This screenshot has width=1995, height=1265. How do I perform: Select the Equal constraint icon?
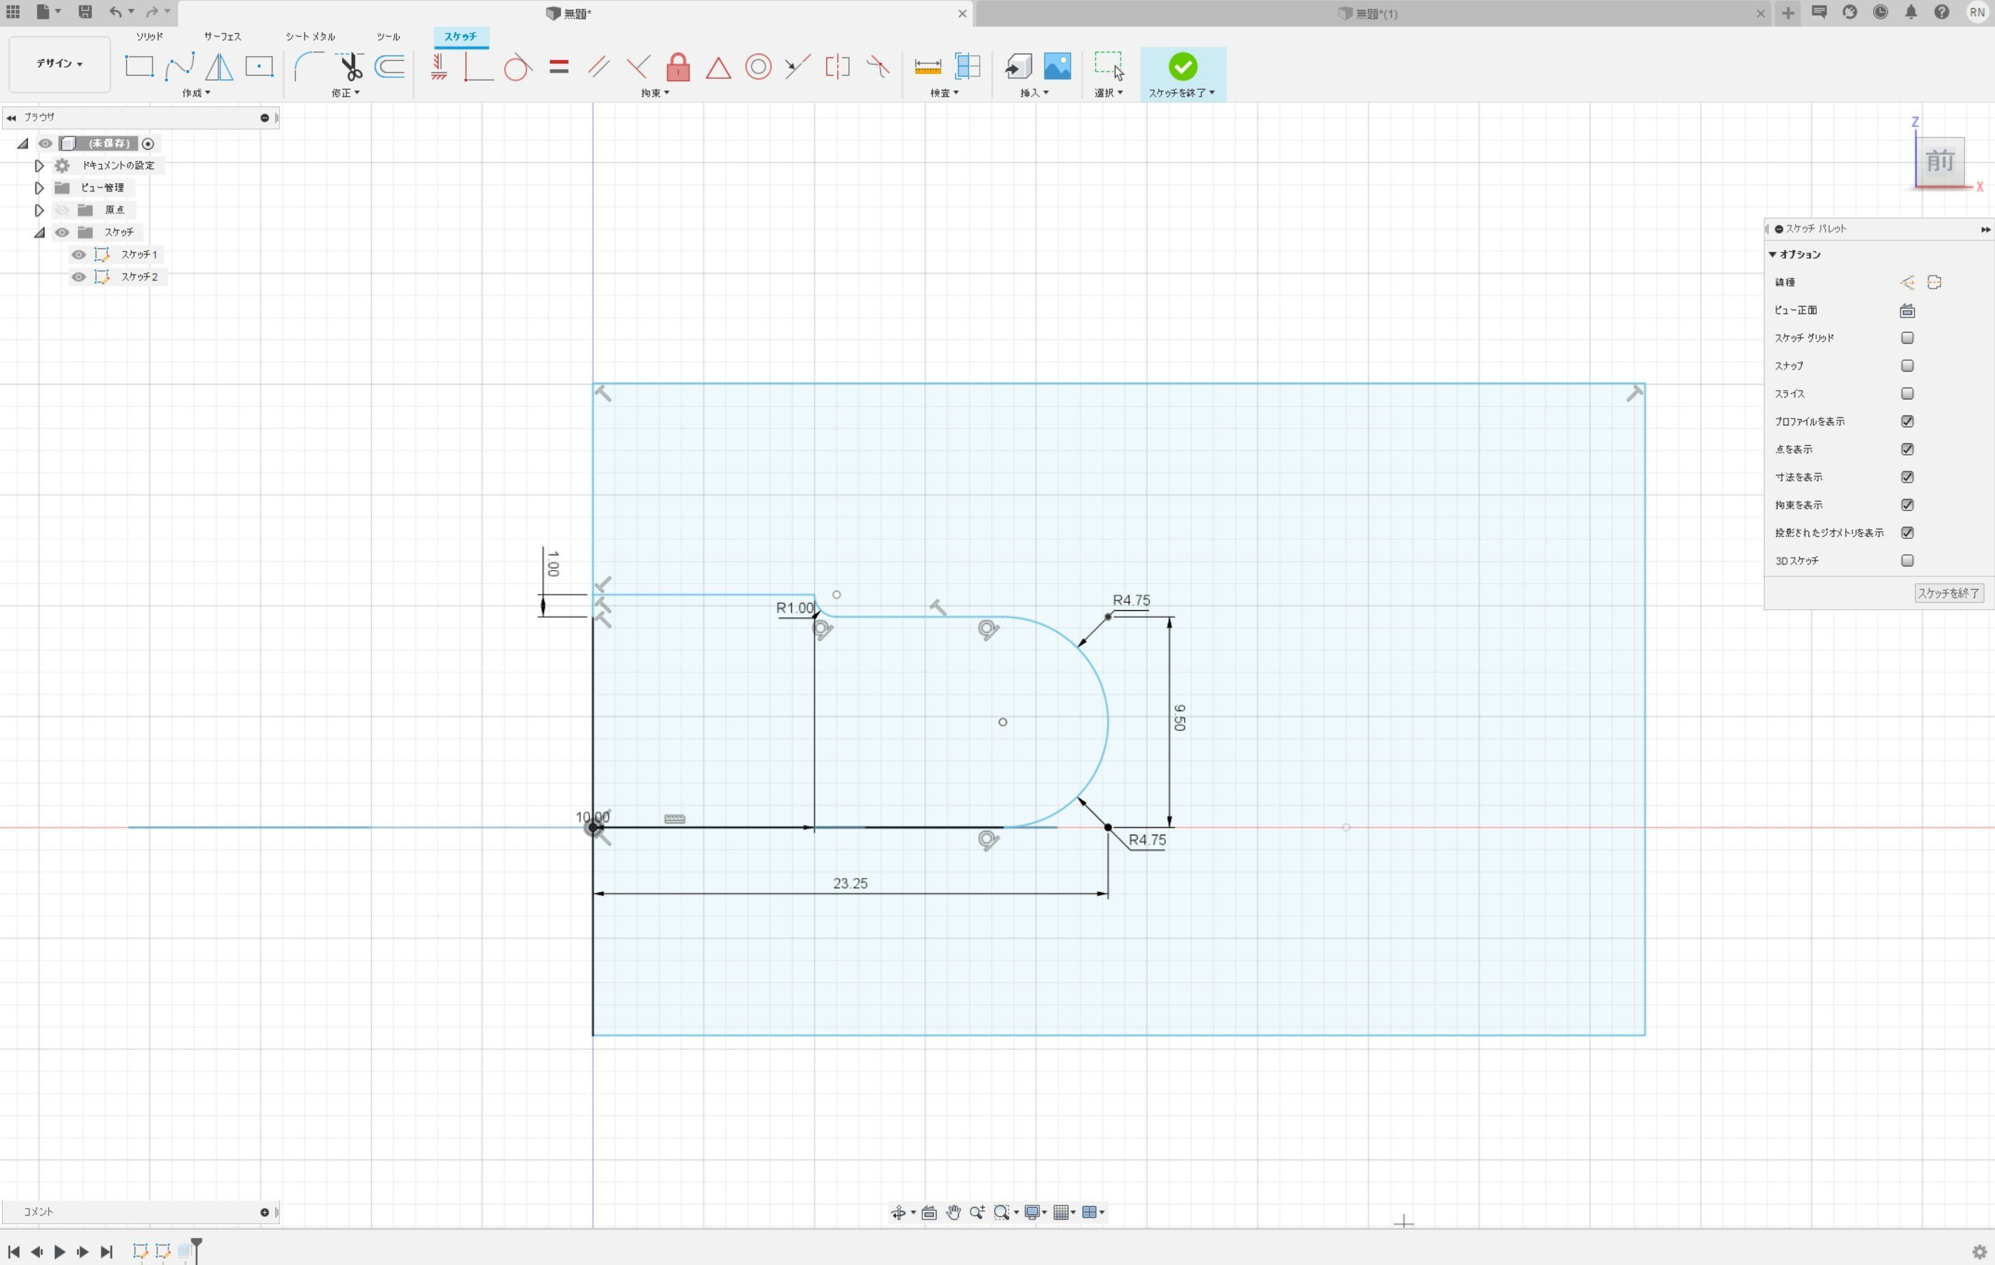(x=559, y=66)
